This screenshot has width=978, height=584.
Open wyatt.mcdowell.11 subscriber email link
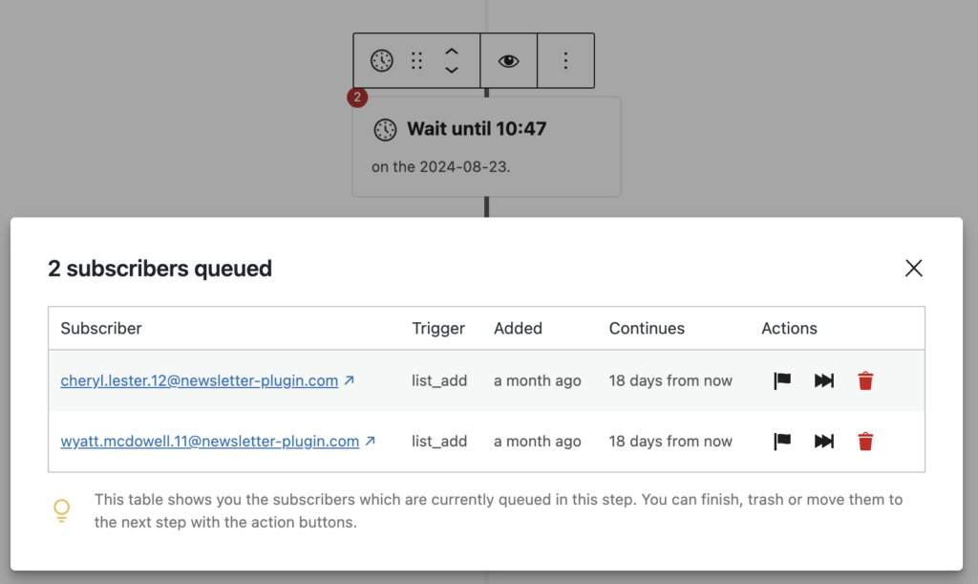click(x=209, y=442)
